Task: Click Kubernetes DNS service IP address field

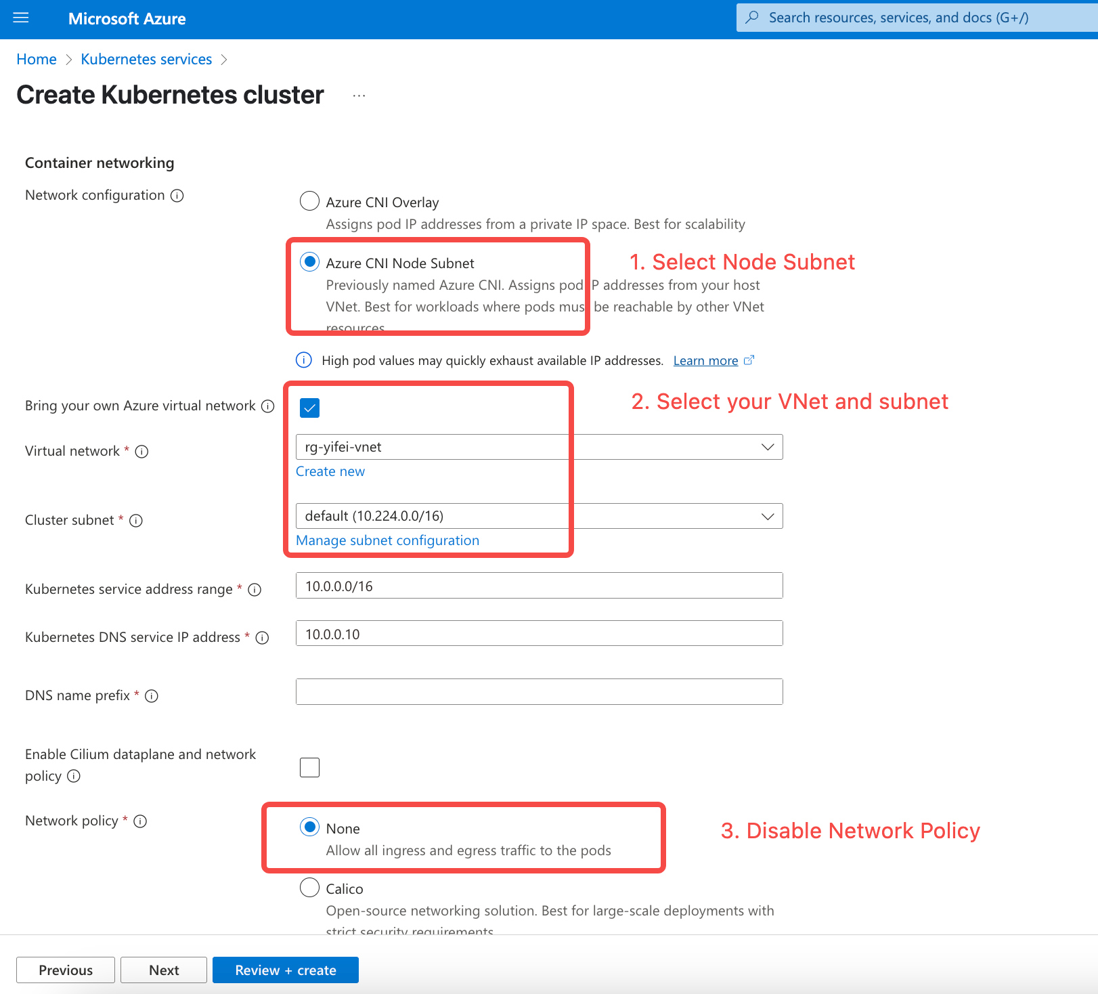Action: click(539, 633)
